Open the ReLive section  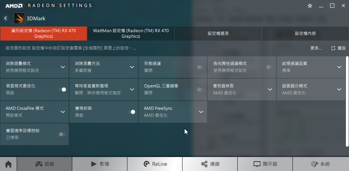(x=155, y=164)
